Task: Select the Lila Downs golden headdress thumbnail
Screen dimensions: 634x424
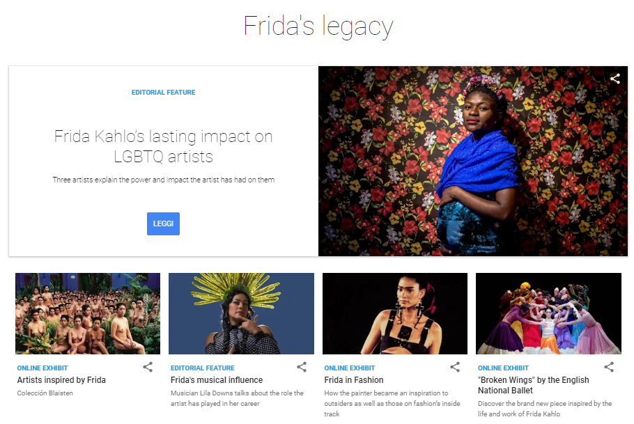Action: [x=241, y=314]
